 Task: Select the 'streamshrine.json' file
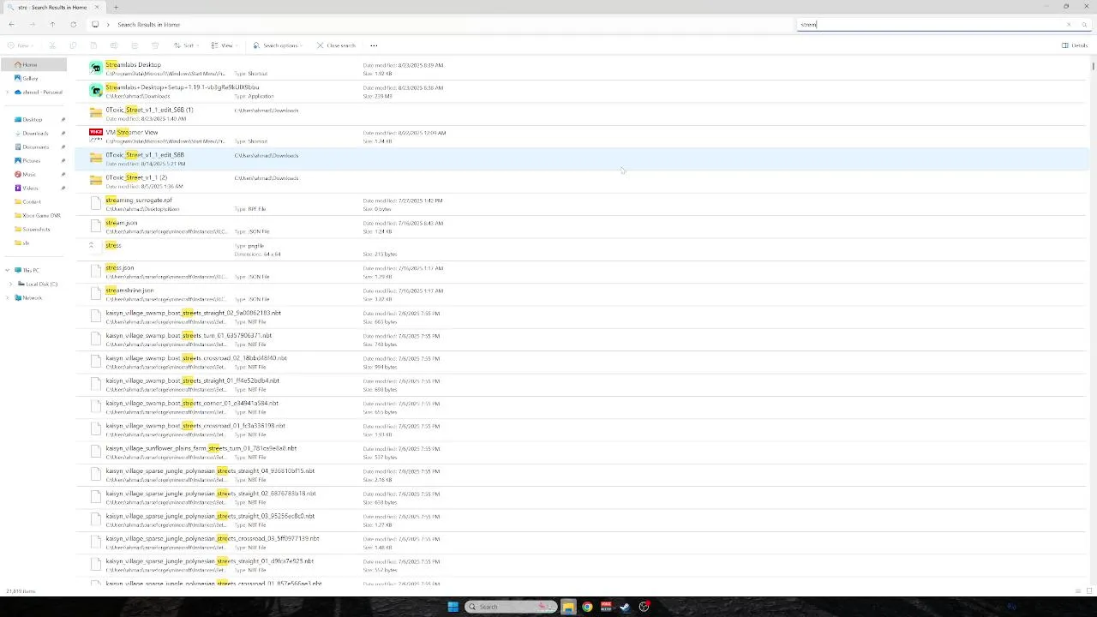[581, 294]
